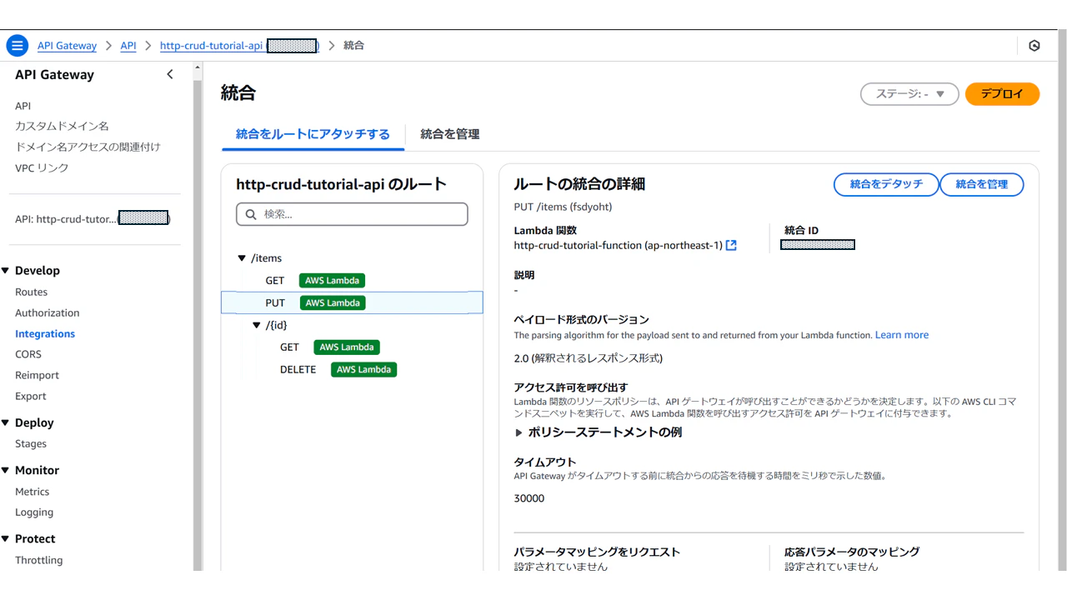Click the http-crud-tutorial-function (ap-northeast-1) text
The image size is (1067, 600).
[x=619, y=245]
